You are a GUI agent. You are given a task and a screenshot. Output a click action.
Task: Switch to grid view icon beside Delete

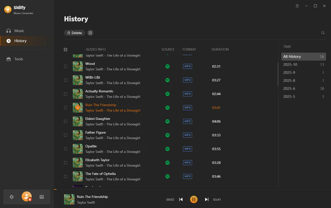pos(91,33)
